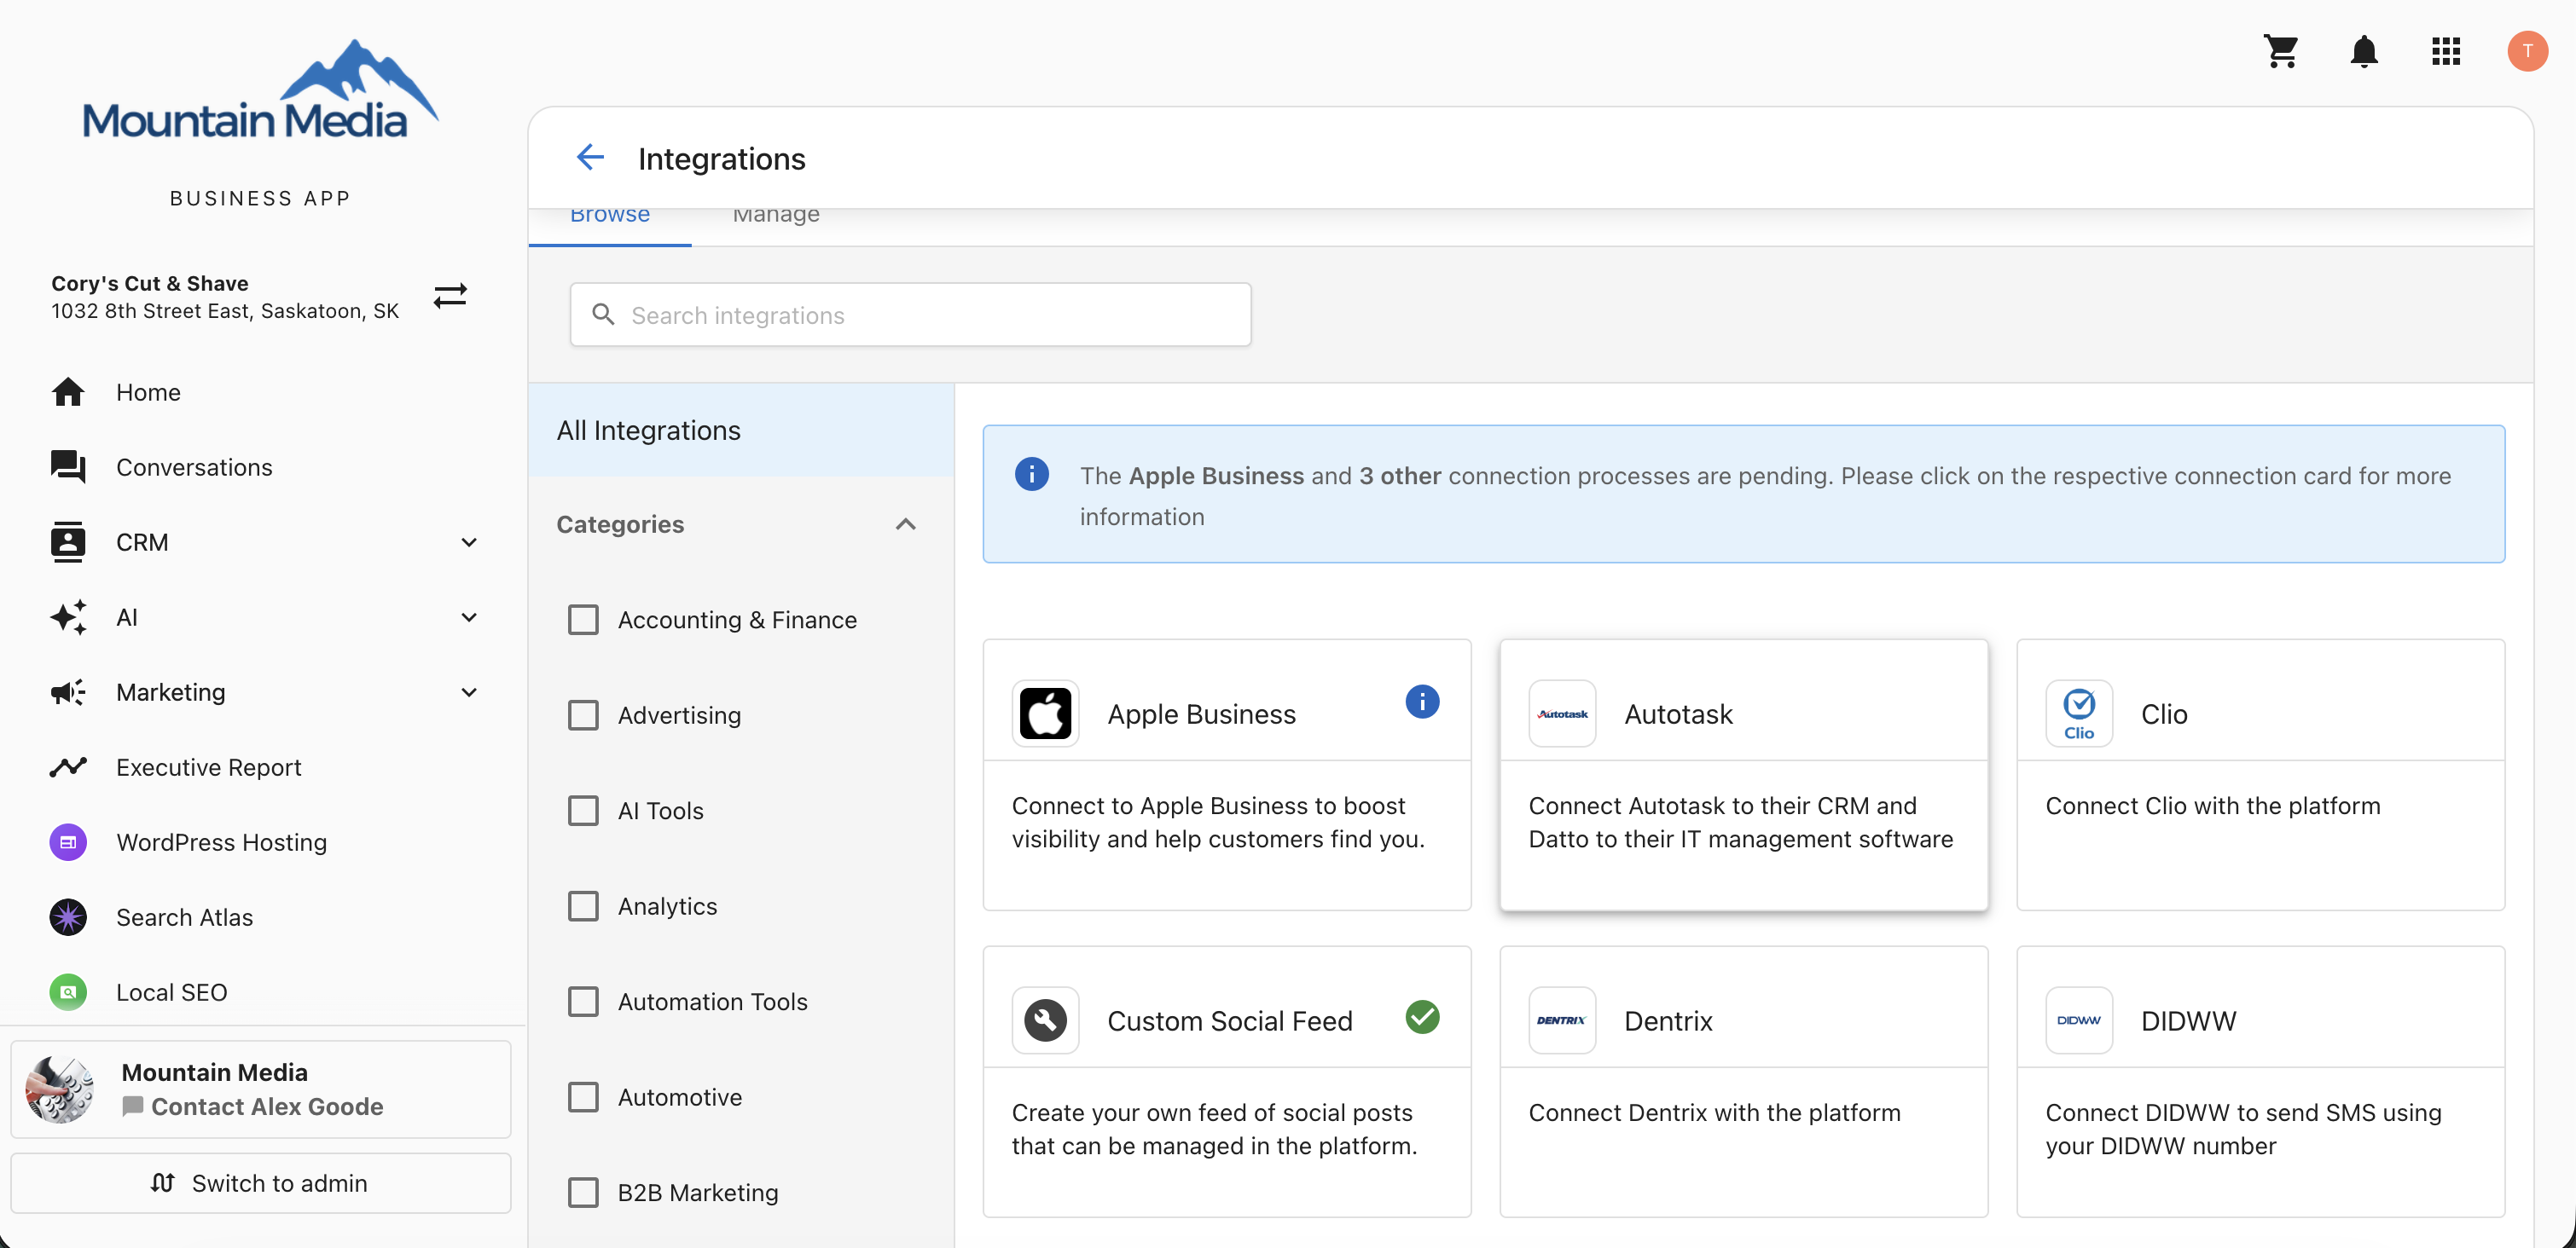Image resolution: width=2576 pixels, height=1248 pixels.
Task: Open Local SEO in sidebar
Action: (171, 991)
